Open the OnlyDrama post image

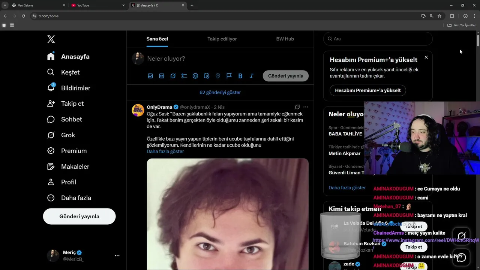pyautogui.click(x=228, y=214)
